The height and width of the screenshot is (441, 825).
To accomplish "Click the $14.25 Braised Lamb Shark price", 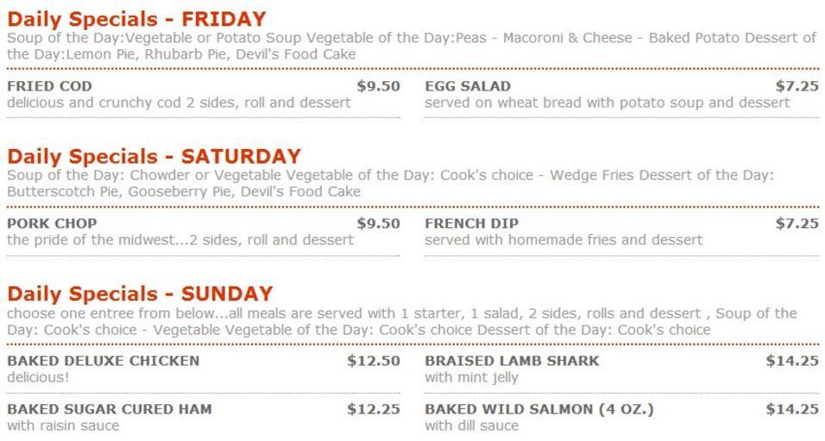I will click(791, 361).
